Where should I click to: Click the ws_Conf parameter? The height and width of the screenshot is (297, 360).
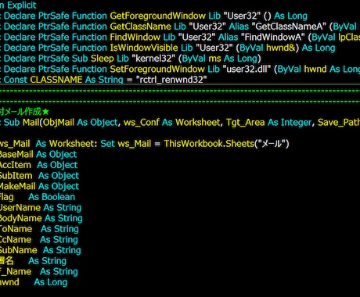click(141, 123)
